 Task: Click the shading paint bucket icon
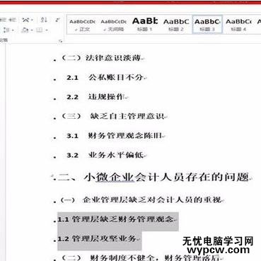click(x=25, y=30)
